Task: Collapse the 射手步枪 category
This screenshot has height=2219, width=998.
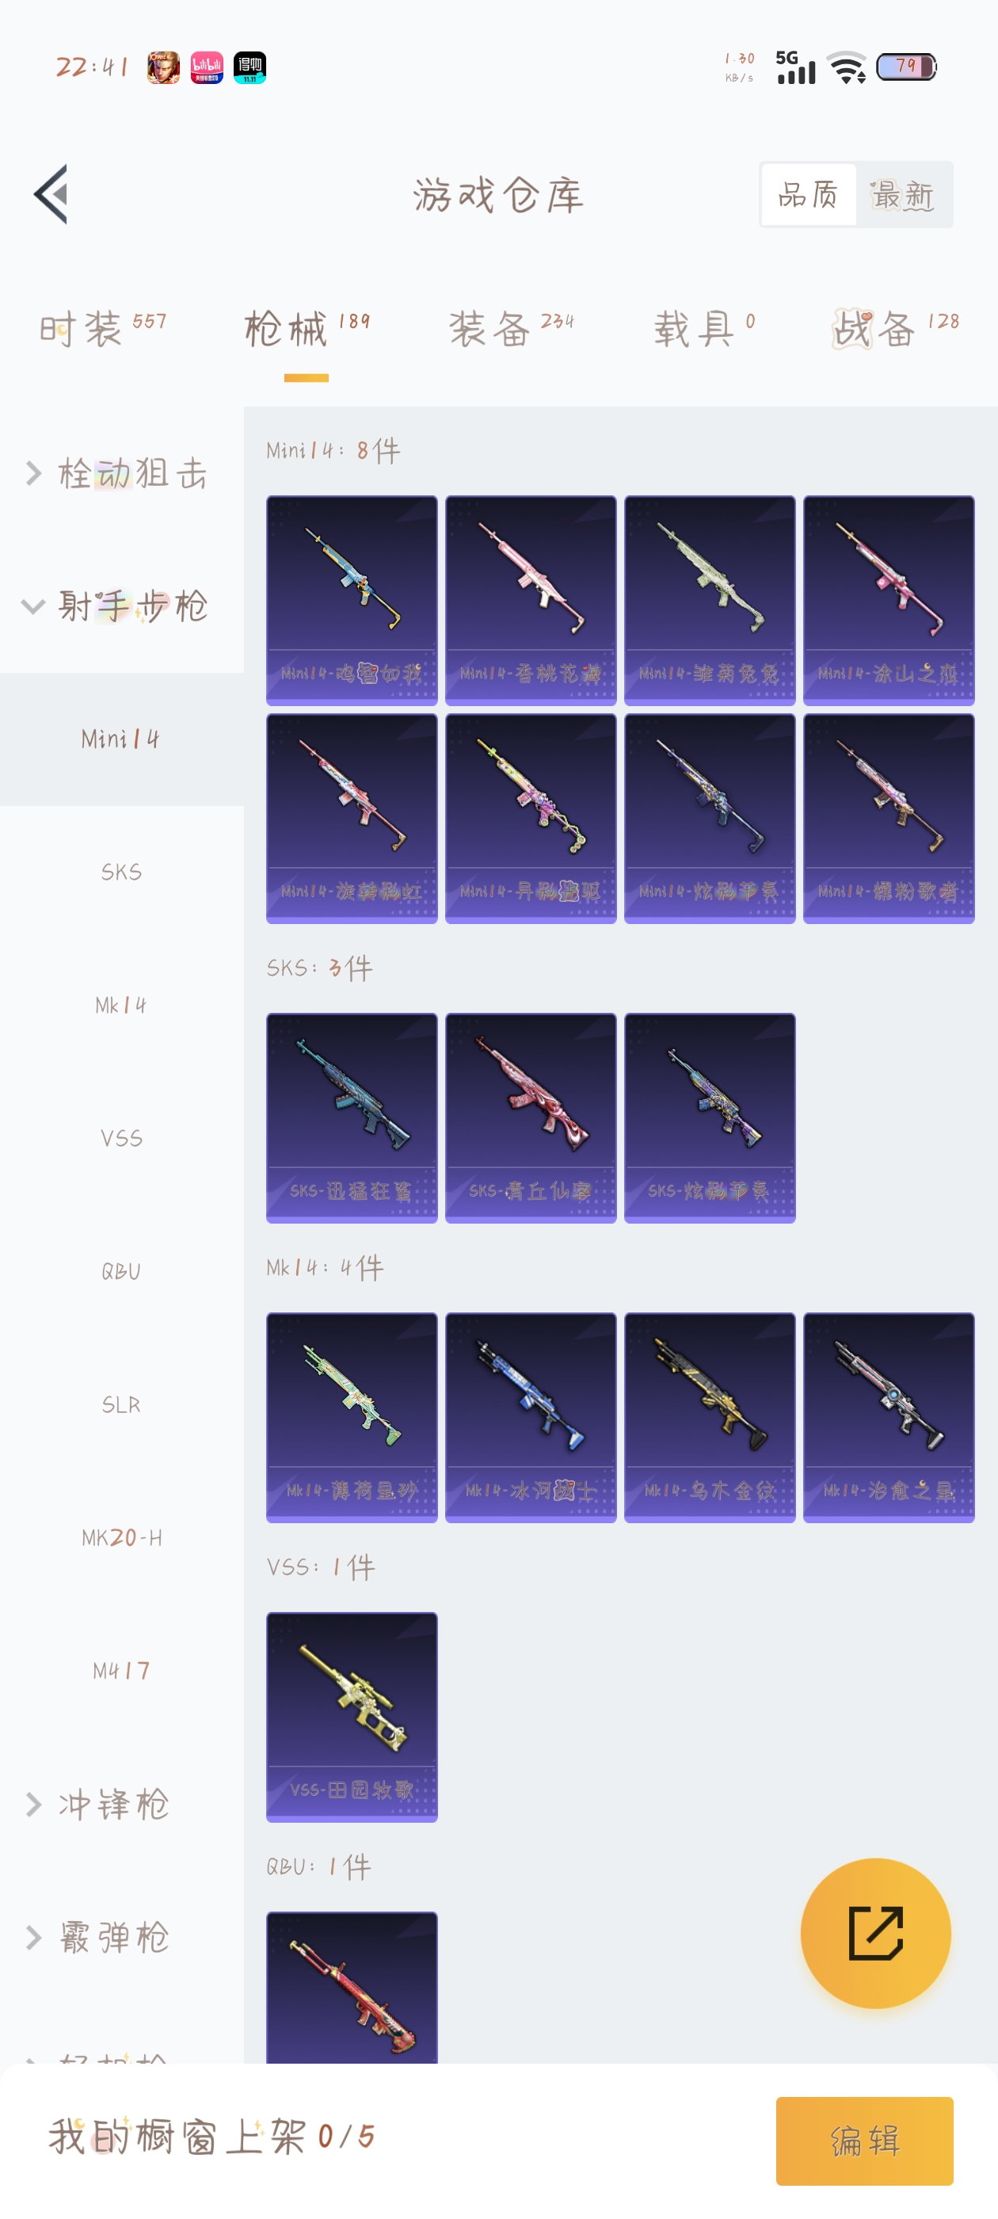Action: tap(121, 605)
